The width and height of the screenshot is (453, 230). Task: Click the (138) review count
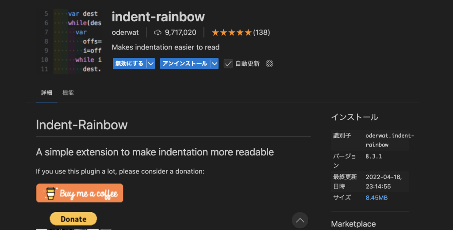point(261,33)
